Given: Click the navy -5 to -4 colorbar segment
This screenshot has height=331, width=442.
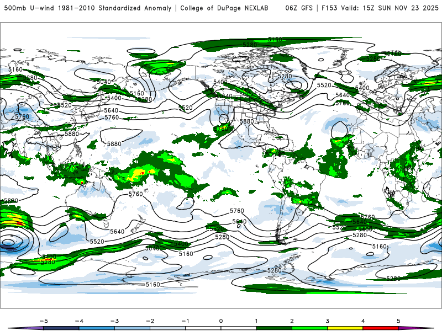Looking at the screenshot, I should click(61, 328).
